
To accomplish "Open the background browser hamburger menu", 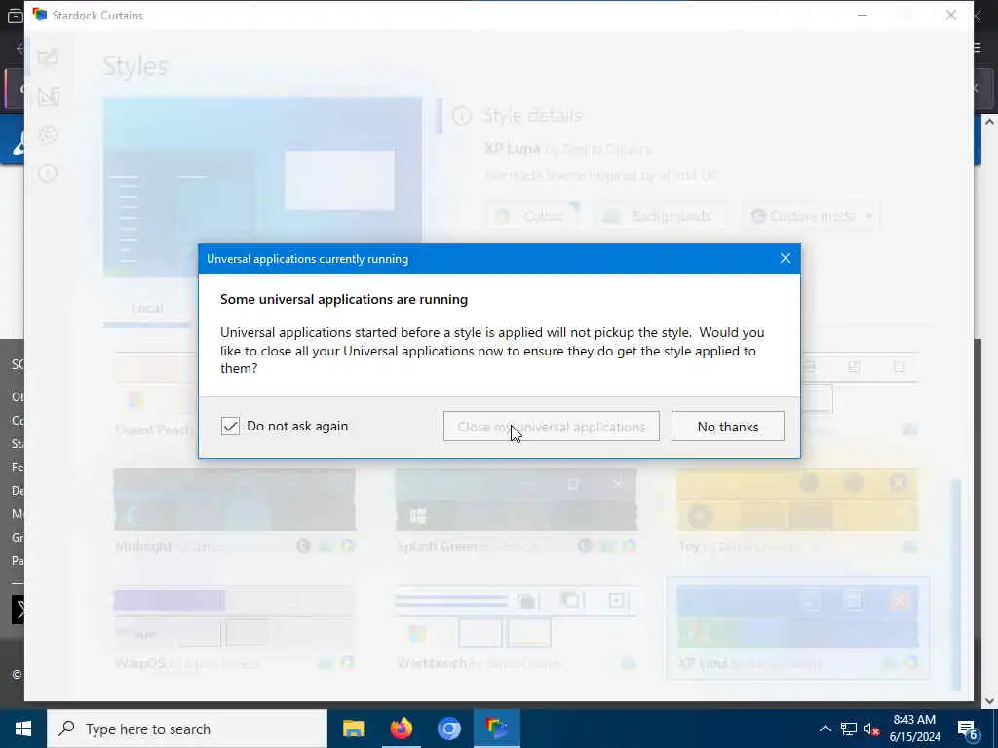I will 979,47.
